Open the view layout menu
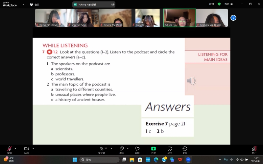 pos(228,4)
